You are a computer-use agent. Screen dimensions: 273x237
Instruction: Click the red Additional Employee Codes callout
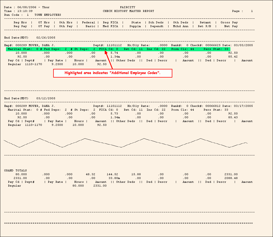point(113,73)
